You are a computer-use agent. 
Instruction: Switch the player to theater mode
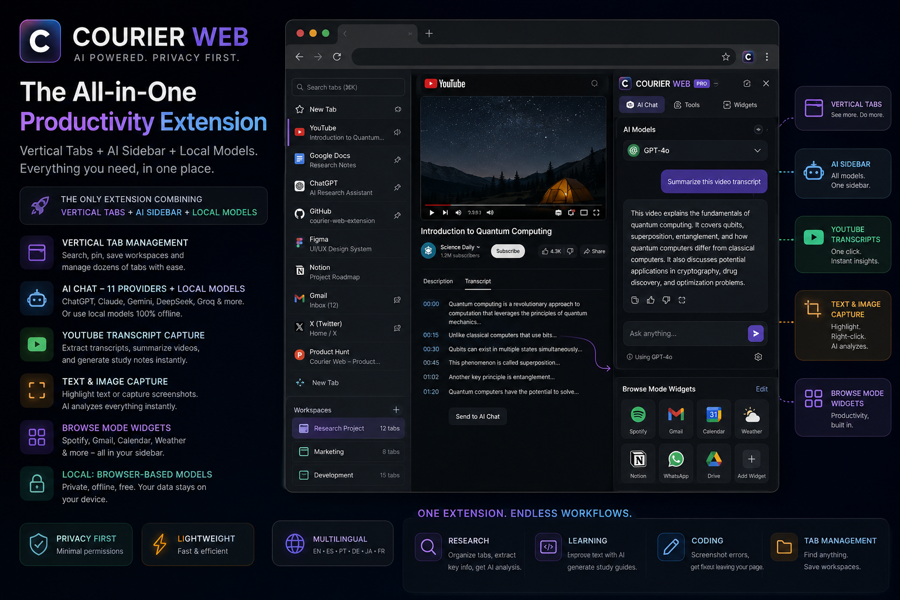tap(584, 213)
